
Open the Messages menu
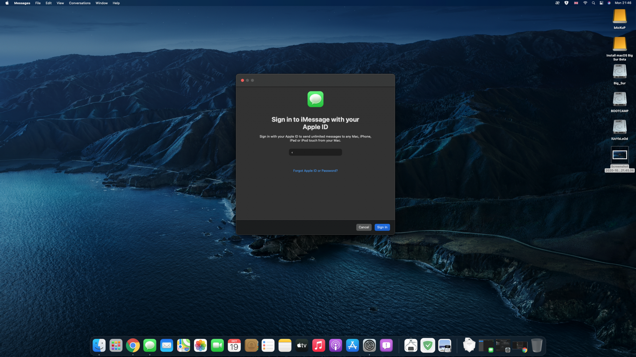(x=22, y=3)
